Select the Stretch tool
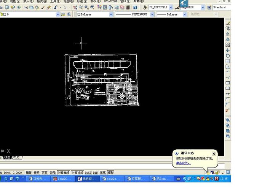The height and width of the screenshot is (190, 254). click(x=228, y=66)
